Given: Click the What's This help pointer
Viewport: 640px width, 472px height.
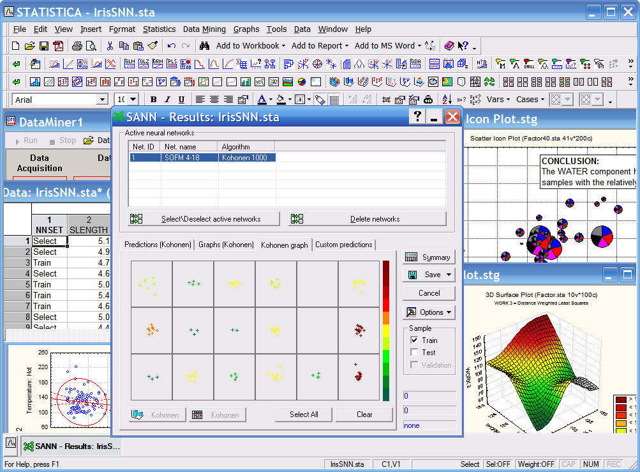Looking at the screenshot, I should point(463,46).
